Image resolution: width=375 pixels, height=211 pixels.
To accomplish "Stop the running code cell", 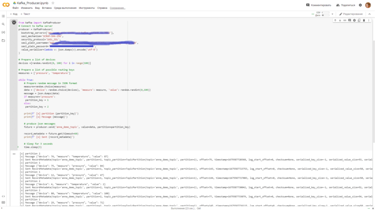I will [x=14, y=23].
